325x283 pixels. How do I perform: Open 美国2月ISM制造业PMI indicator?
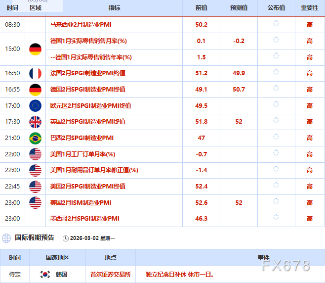click(x=81, y=202)
